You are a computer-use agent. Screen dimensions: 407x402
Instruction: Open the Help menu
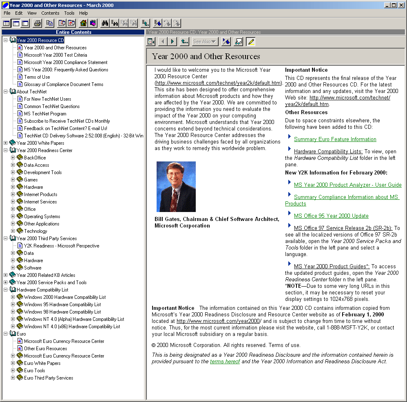click(x=83, y=13)
